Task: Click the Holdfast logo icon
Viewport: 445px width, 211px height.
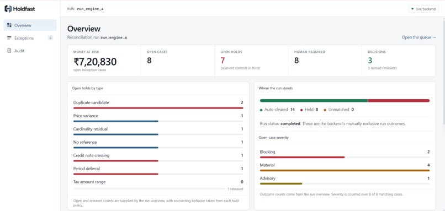Action: pos(8,9)
